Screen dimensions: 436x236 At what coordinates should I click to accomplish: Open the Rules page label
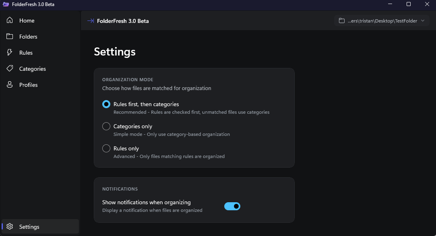coord(26,53)
